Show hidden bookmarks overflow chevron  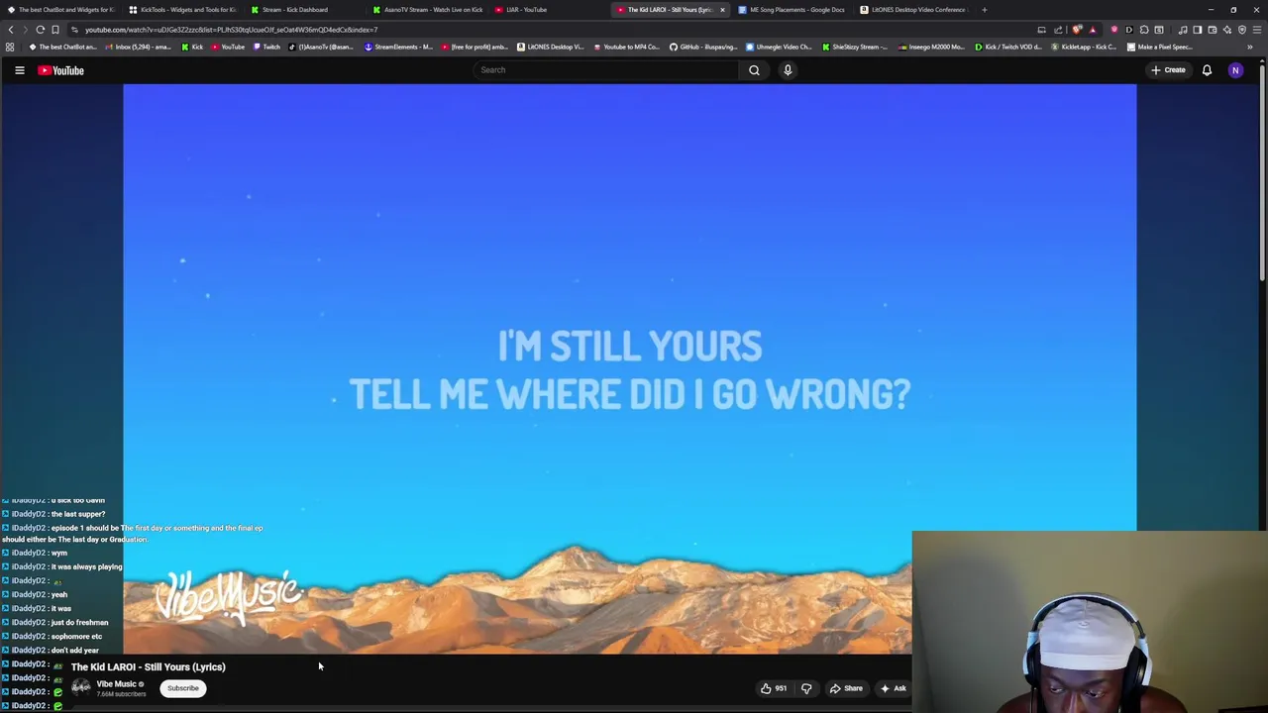coord(1249,47)
